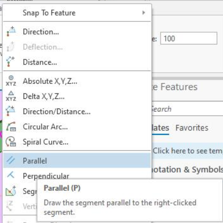Click the Direction constraint icon
Screen dimensions: 223x223
[11, 31]
